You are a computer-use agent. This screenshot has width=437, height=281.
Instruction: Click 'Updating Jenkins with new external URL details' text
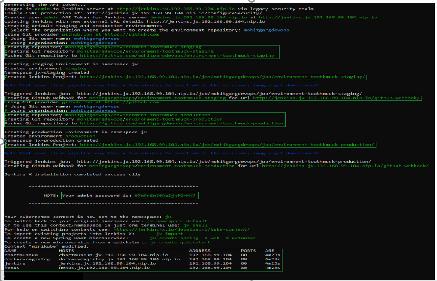tap(74, 21)
